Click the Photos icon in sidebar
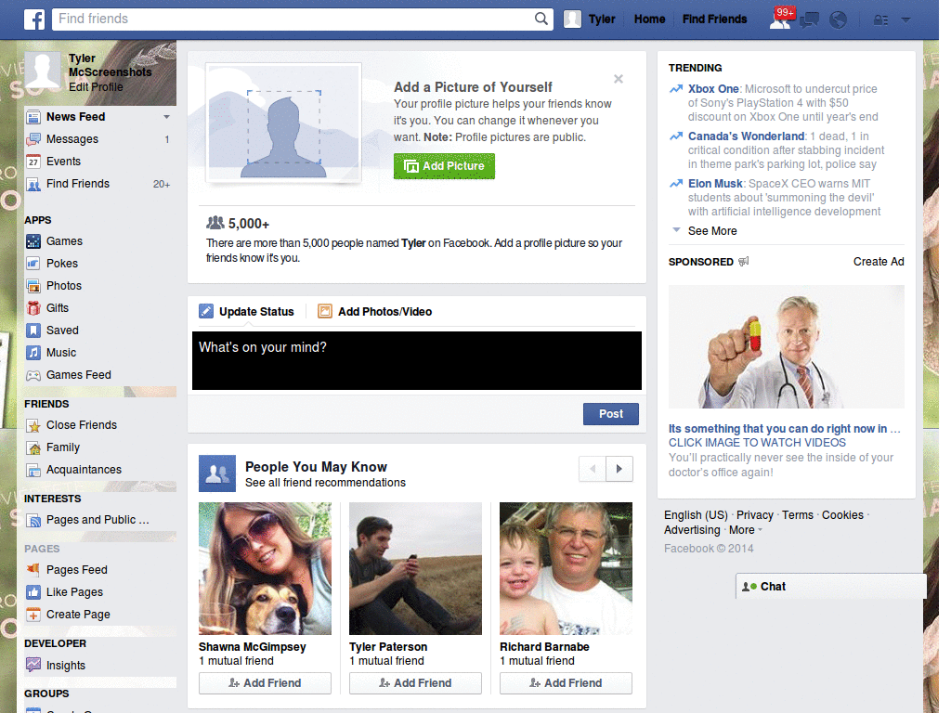951x713 pixels. (33, 286)
